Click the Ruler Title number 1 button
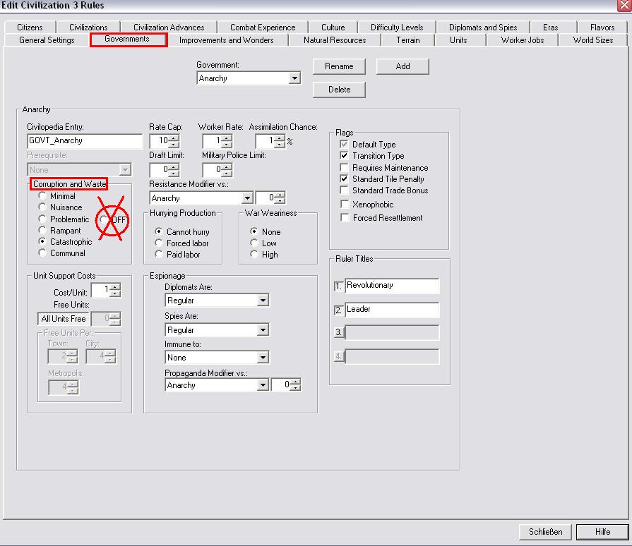632x546 pixels. [x=338, y=286]
